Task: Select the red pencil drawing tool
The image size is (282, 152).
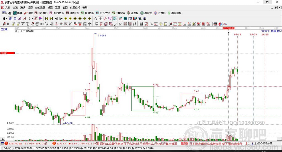Action: coord(4,24)
